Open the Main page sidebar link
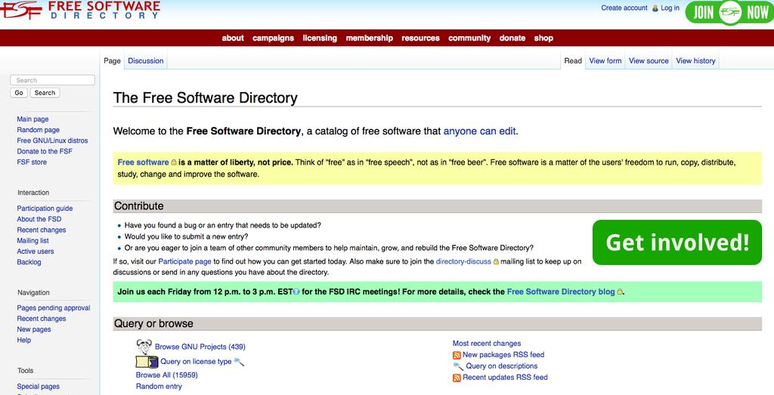The width and height of the screenshot is (774, 395). tap(33, 119)
